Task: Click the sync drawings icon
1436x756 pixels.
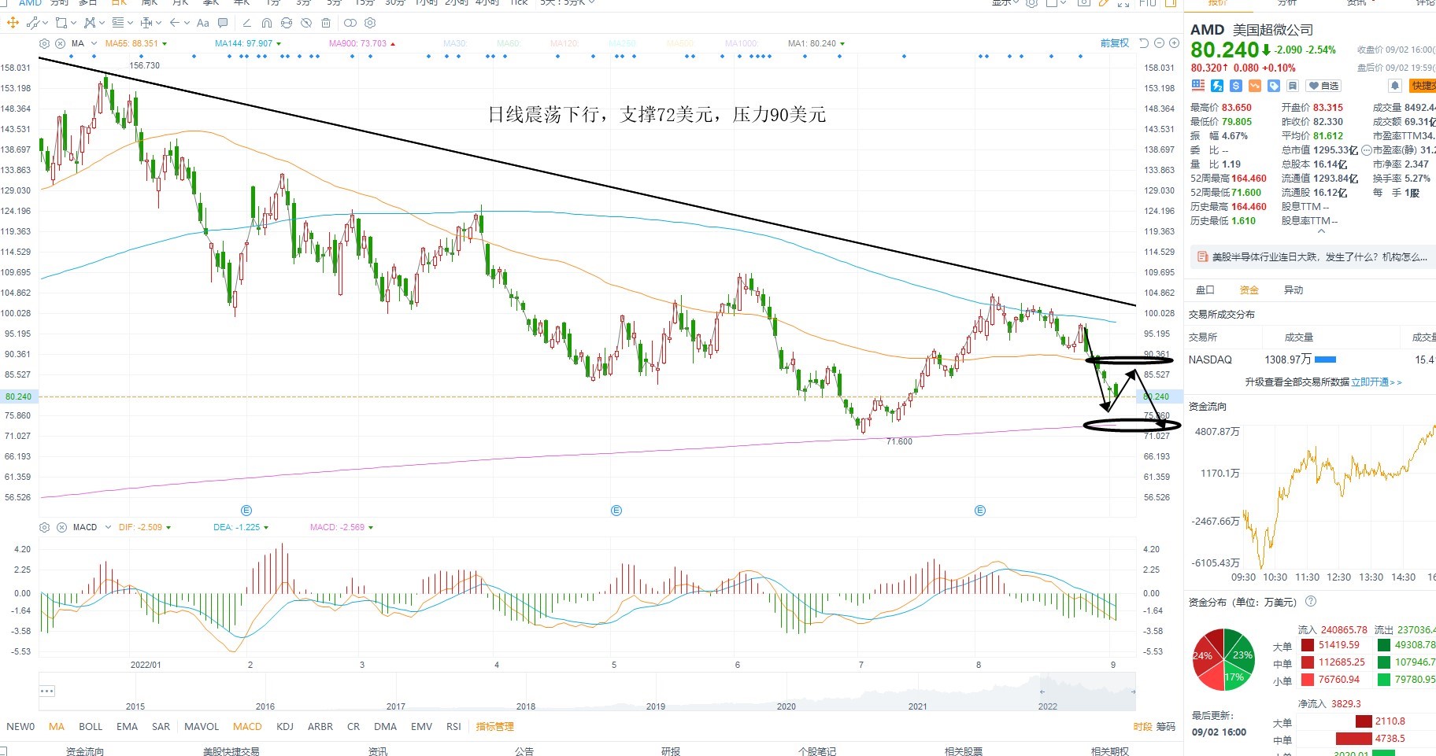Action: click(x=287, y=23)
